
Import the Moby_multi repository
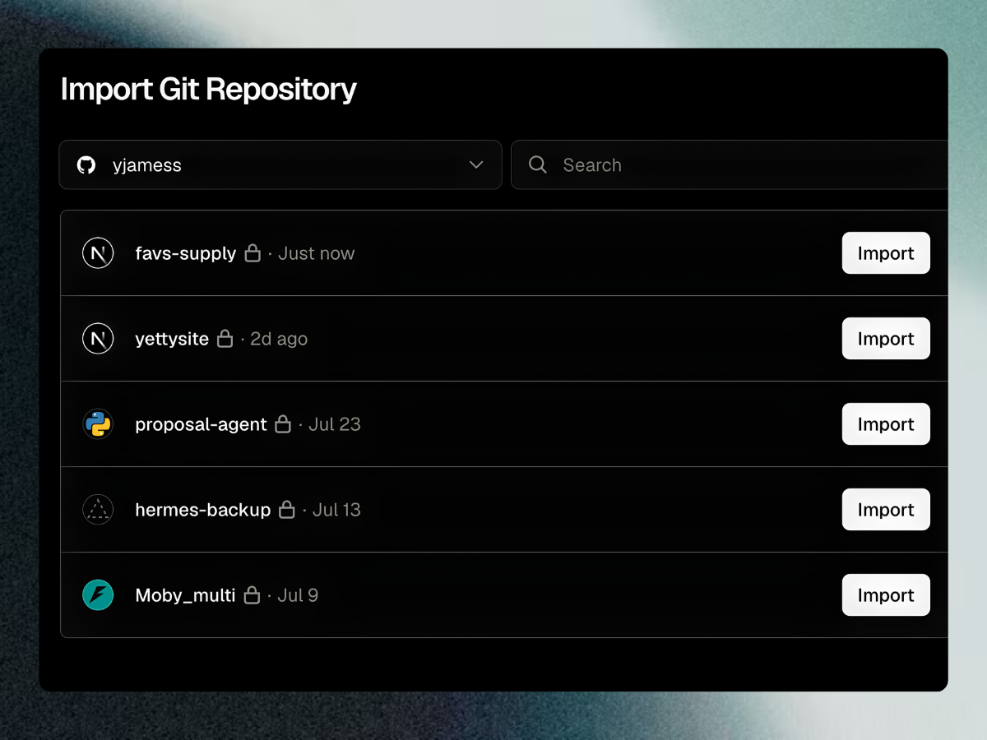[x=886, y=595]
